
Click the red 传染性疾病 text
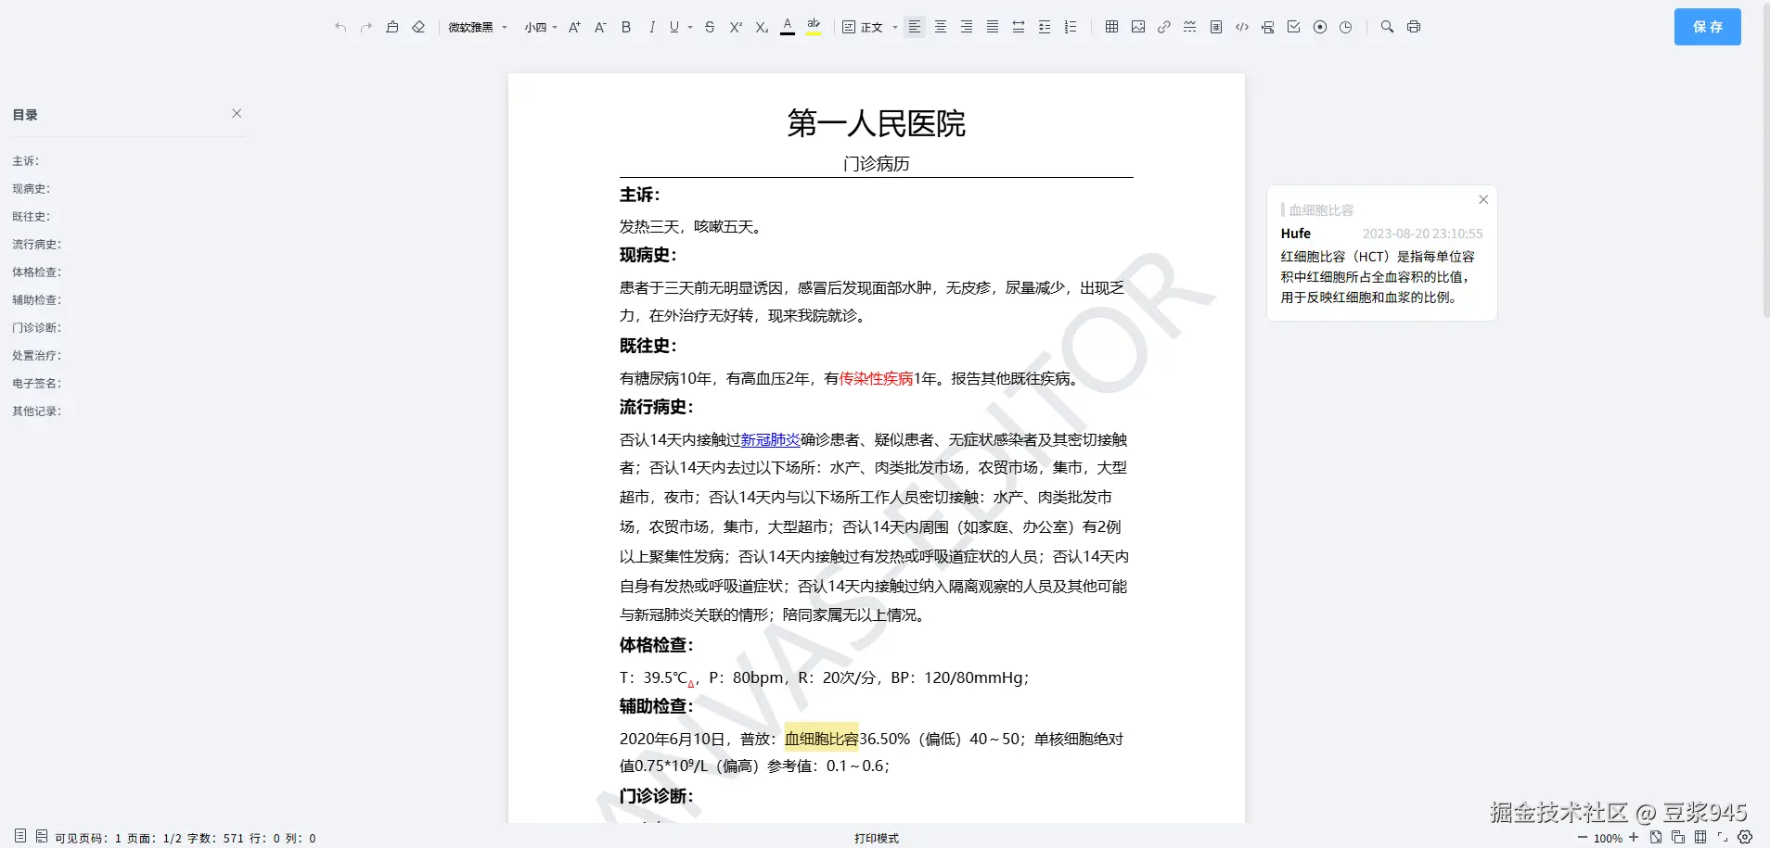point(876,379)
